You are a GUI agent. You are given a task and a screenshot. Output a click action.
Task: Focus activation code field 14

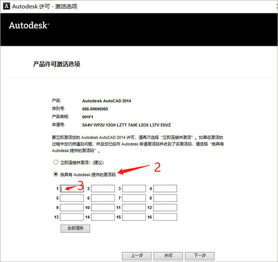coord(103,217)
